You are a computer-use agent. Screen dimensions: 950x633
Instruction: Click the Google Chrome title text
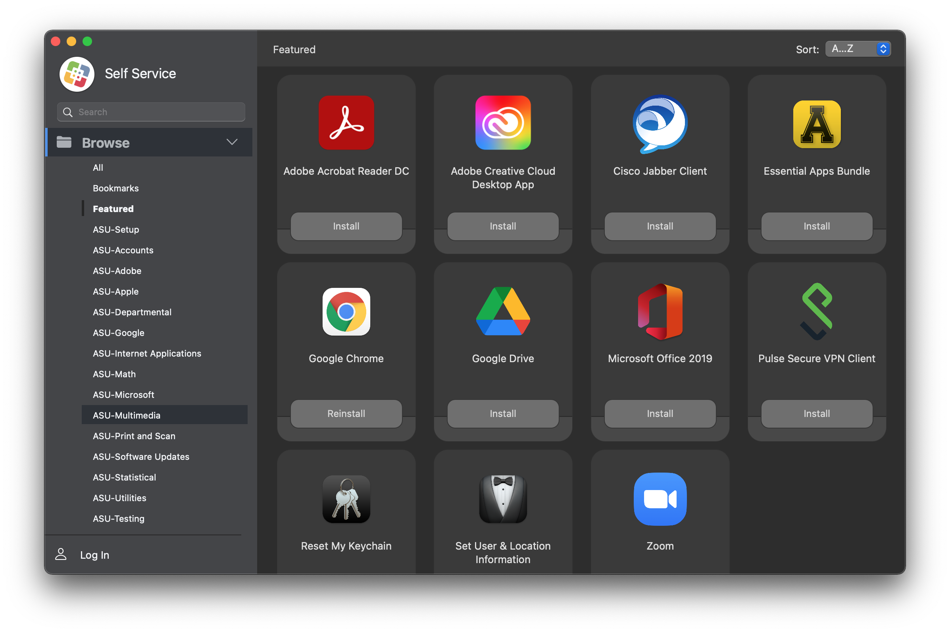tap(346, 359)
